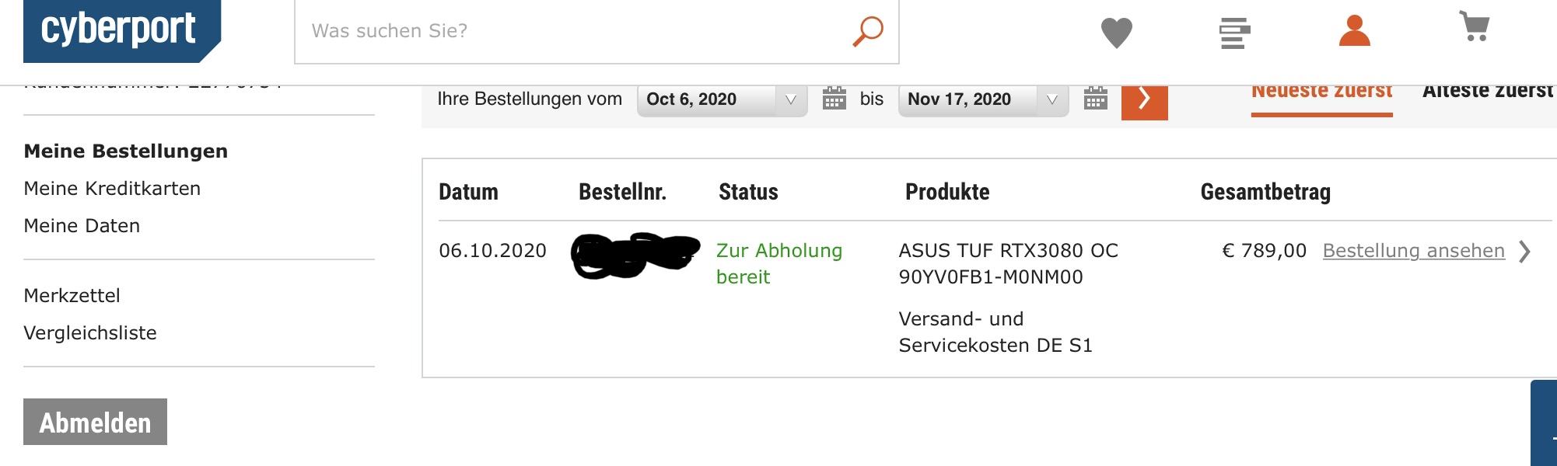1557x466 pixels.
Task: Switch to Älteste zuerst sorting tab
Action: coord(1487,93)
